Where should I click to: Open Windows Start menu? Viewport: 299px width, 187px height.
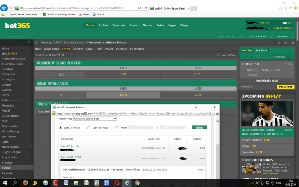point(5,183)
